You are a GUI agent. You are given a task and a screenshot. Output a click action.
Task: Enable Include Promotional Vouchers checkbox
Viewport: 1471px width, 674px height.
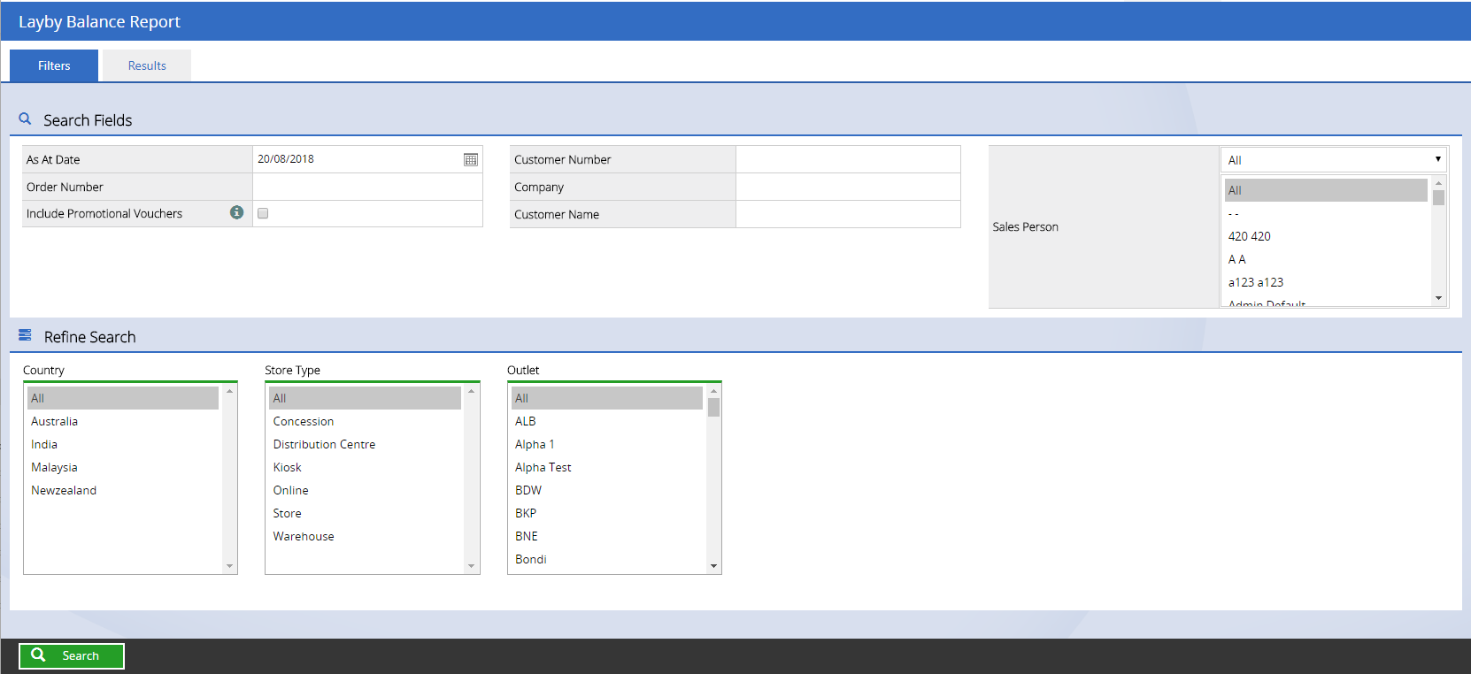[x=263, y=213]
